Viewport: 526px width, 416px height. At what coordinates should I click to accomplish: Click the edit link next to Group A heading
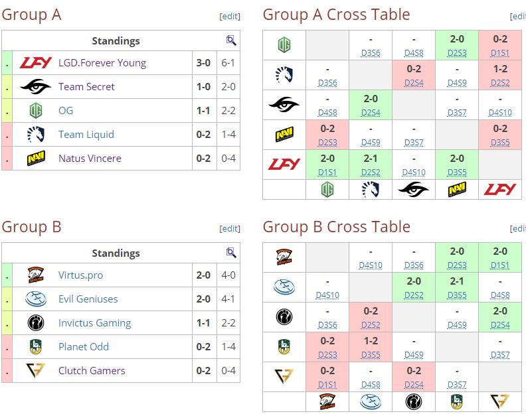[230, 16]
